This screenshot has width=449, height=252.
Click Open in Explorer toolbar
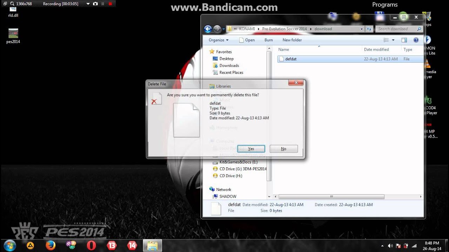coord(247,40)
